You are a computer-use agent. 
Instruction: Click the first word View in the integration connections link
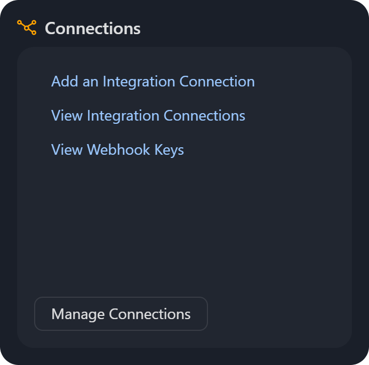coord(67,116)
